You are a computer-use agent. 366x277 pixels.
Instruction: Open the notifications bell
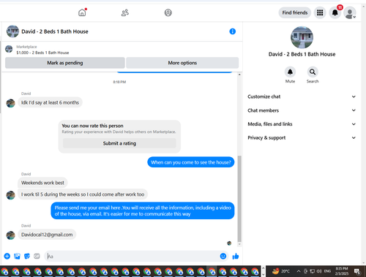tap(335, 12)
